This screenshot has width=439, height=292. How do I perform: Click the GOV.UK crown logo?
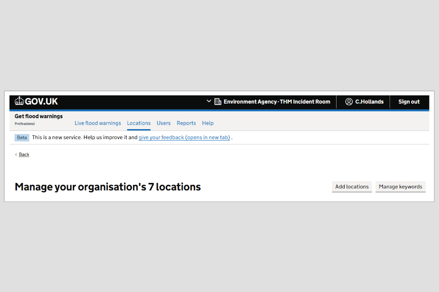(x=19, y=101)
